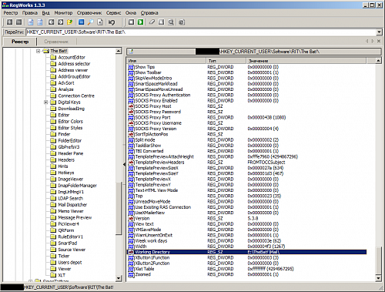Click the left arrow at tab strip's right

point(367,41)
